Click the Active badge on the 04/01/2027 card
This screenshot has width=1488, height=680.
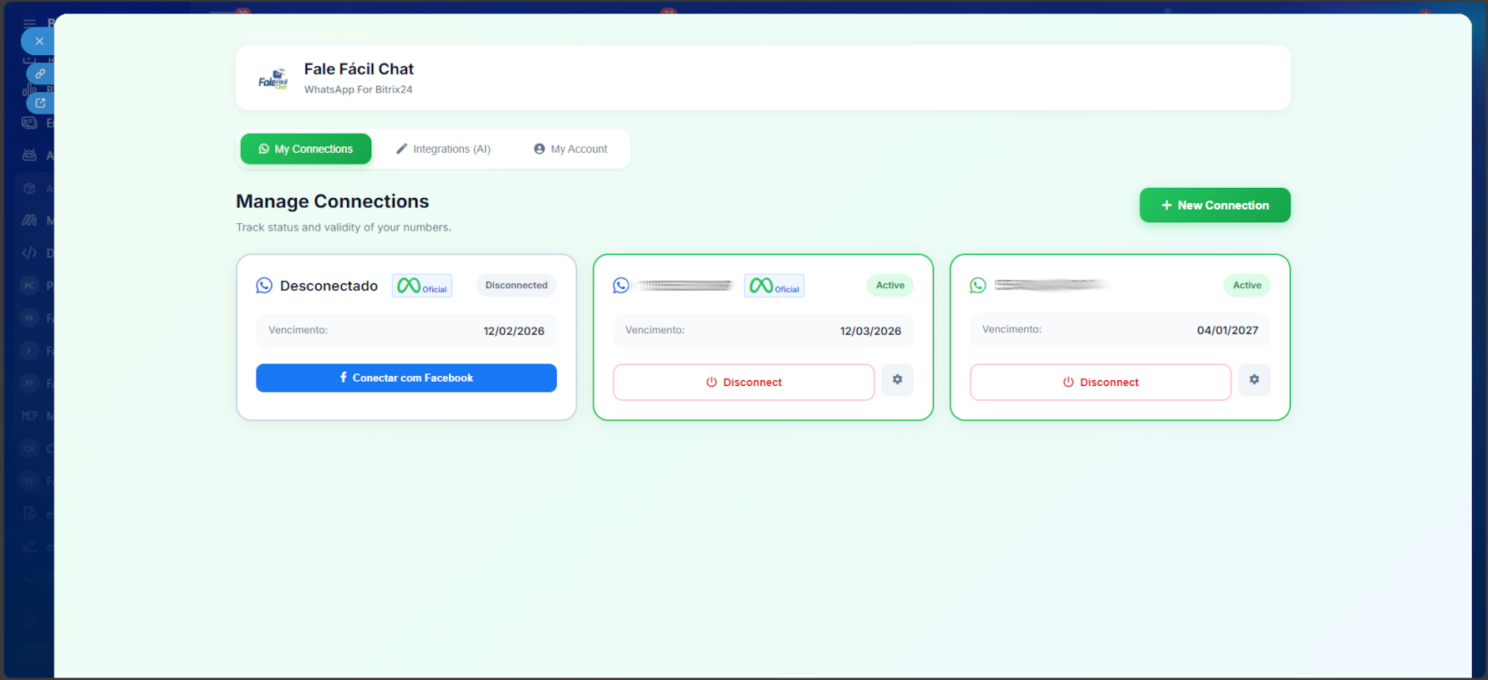(1246, 286)
